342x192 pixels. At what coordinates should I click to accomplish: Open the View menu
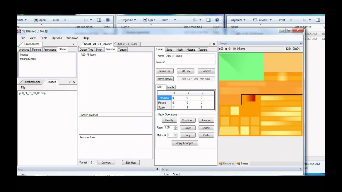[x=33, y=38]
